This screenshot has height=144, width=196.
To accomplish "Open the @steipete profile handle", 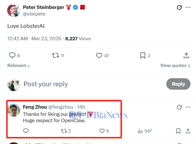I will pyautogui.click(x=34, y=14).
